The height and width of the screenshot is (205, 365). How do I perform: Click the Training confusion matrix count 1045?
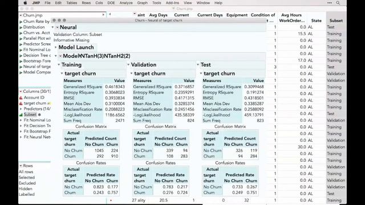(x=99, y=150)
